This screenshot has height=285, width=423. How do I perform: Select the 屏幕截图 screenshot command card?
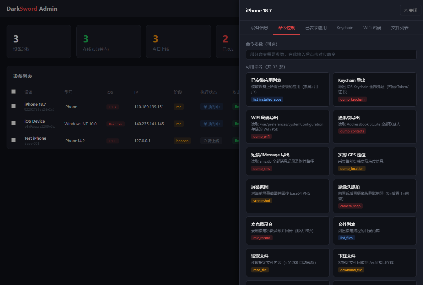[288, 196]
